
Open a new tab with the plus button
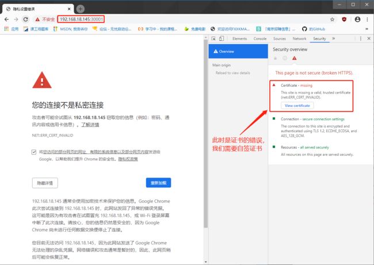pos(81,9)
